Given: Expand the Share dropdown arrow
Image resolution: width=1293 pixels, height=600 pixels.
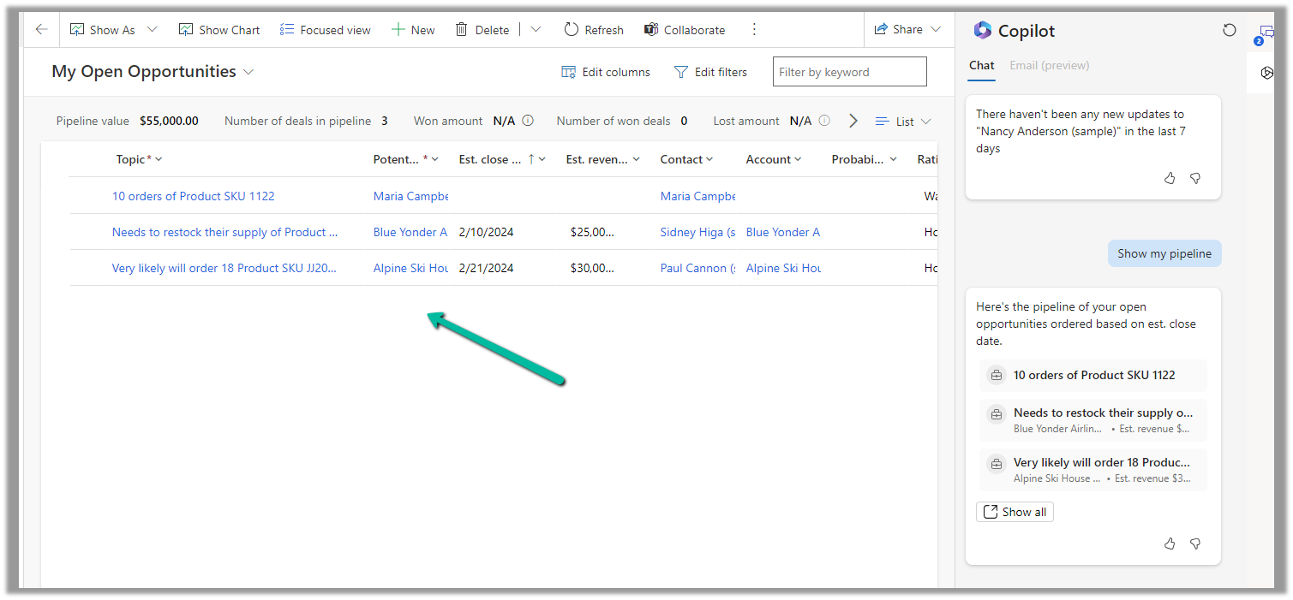Looking at the screenshot, I should [x=936, y=29].
